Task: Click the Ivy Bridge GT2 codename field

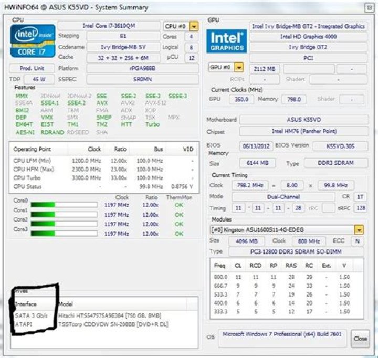Action: pos(308,47)
